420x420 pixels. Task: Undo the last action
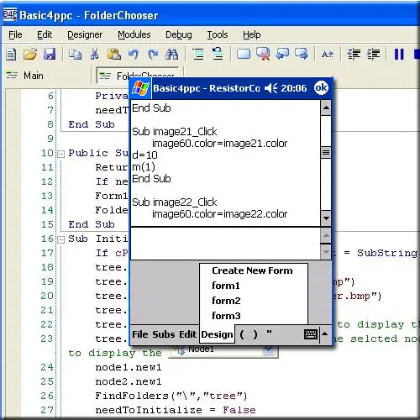[x=134, y=54]
